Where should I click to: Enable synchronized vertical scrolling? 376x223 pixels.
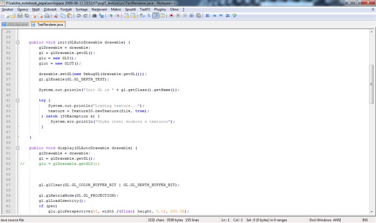point(126,15)
